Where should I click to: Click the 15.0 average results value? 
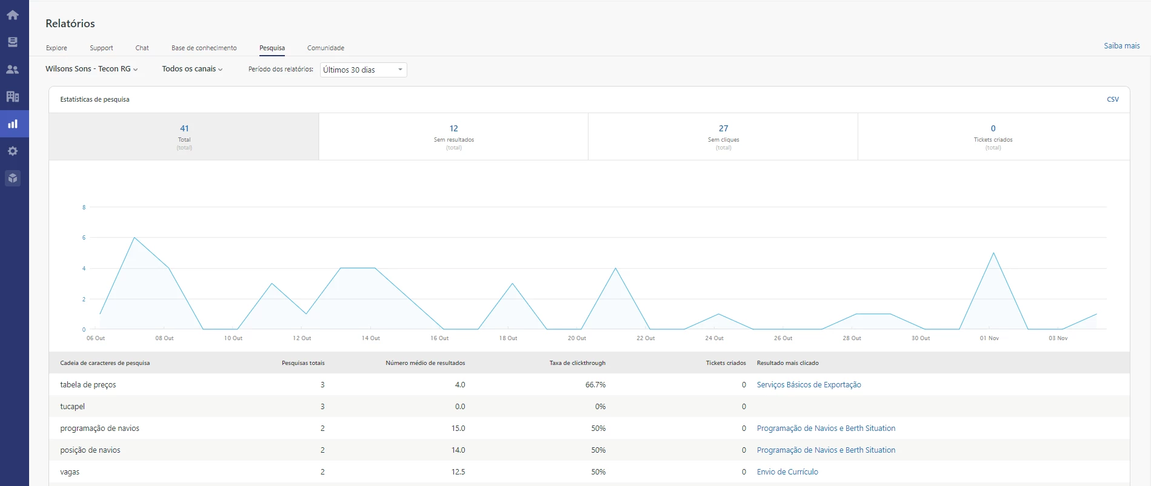tap(458, 429)
